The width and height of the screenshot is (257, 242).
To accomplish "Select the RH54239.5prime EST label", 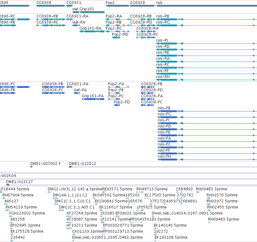I will pyautogui.click(x=21, y=207).
